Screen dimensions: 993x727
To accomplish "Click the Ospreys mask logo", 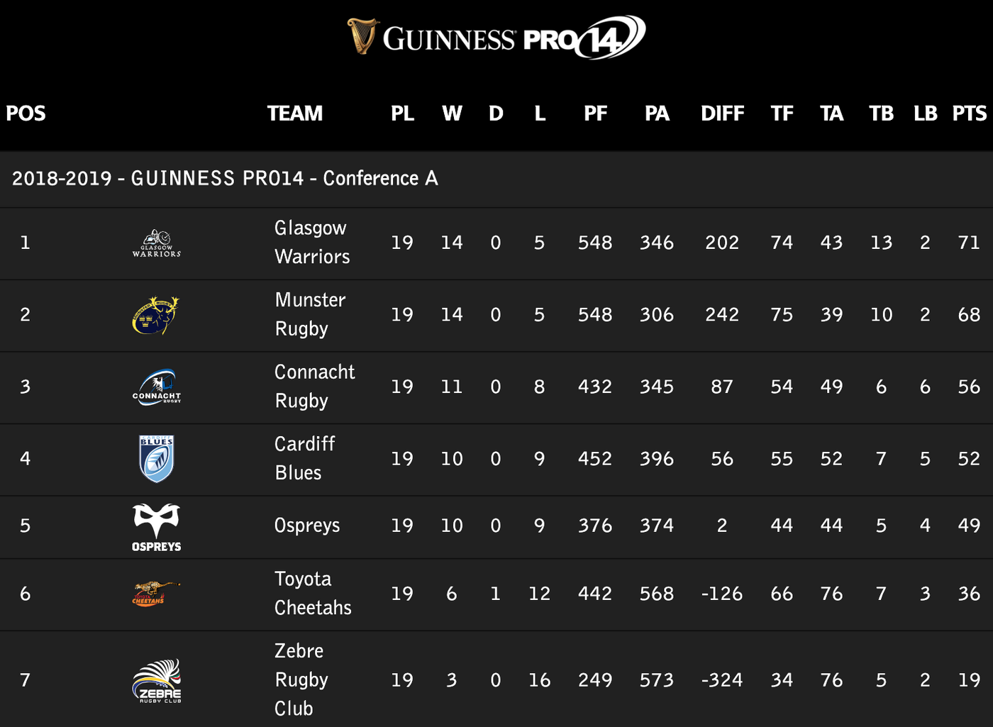I will tap(157, 527).
